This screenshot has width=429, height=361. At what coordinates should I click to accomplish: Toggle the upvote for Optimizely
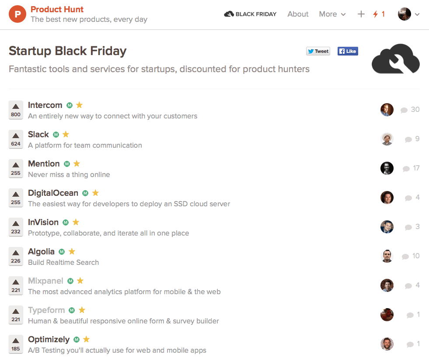tap(16, 344)
